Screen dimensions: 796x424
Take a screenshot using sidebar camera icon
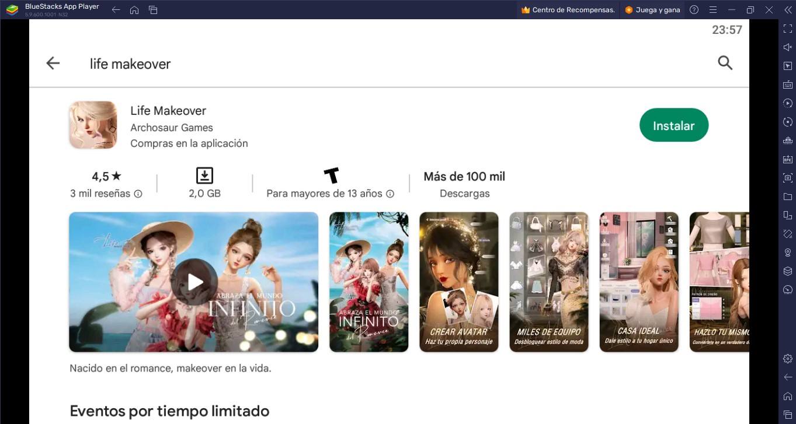click(787, 178)
